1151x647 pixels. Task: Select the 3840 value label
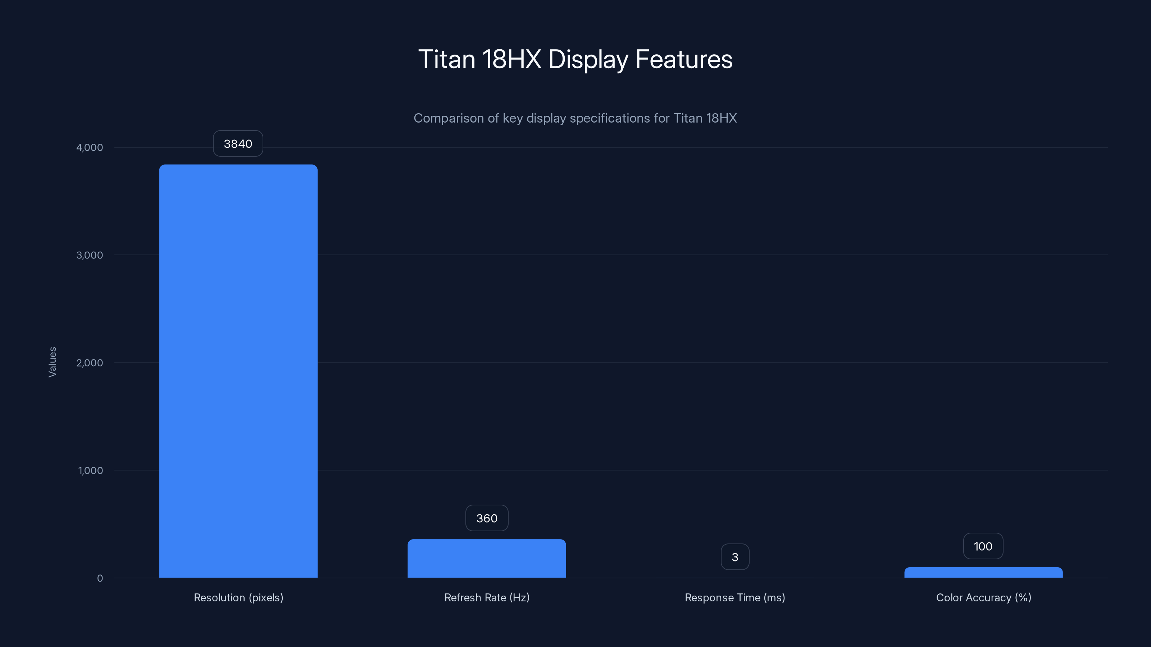[x=238, y=144]
